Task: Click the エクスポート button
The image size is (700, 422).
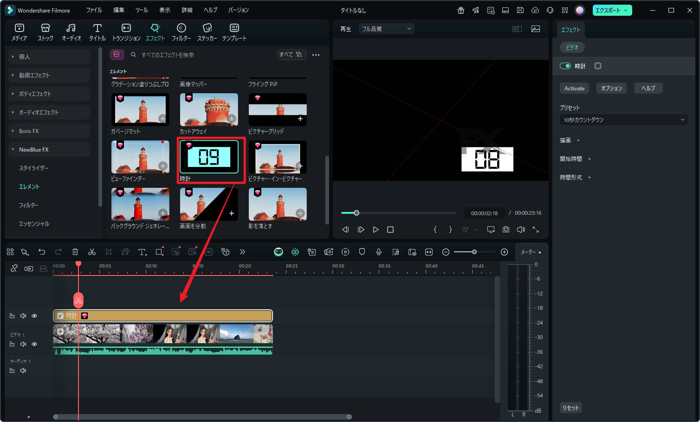Action: pos(612,10)
